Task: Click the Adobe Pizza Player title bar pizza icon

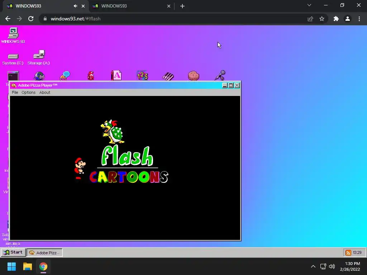Action: pyautogui.click(x=14, y=85)
